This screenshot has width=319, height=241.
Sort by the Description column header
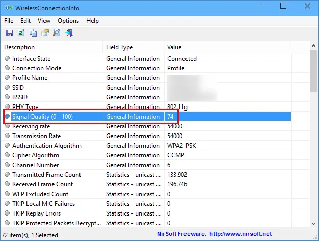52,47
